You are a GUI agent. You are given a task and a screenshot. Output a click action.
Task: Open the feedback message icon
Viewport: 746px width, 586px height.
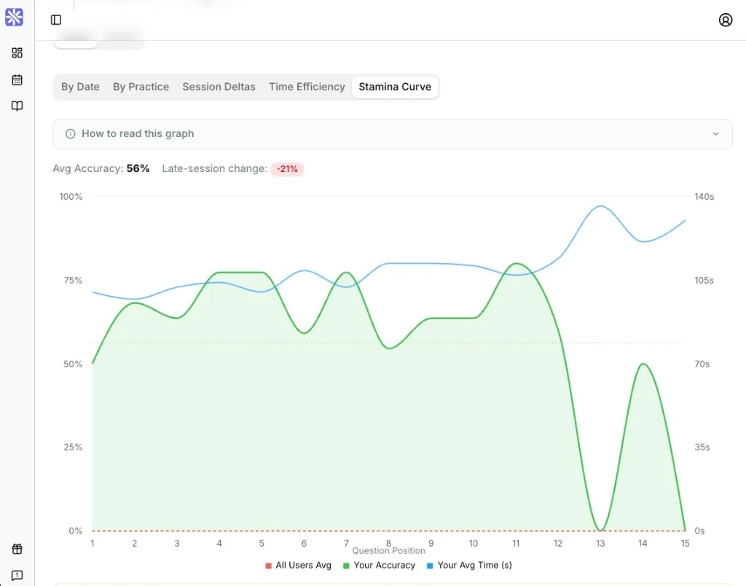click(x=17, y=576)
